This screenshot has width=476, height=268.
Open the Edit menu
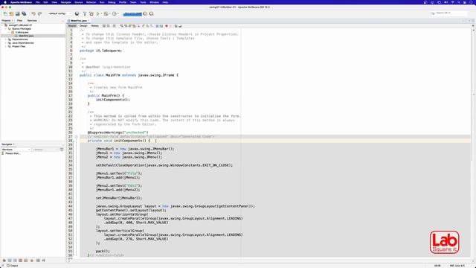pyautogui.click(x=45, y=2)
